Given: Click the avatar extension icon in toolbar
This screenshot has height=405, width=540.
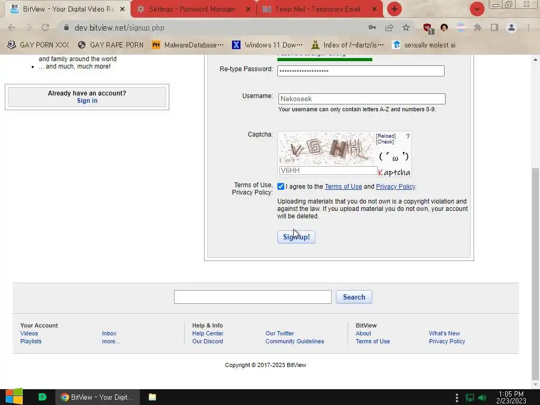Looking at the screenshot, I should 444,27.
